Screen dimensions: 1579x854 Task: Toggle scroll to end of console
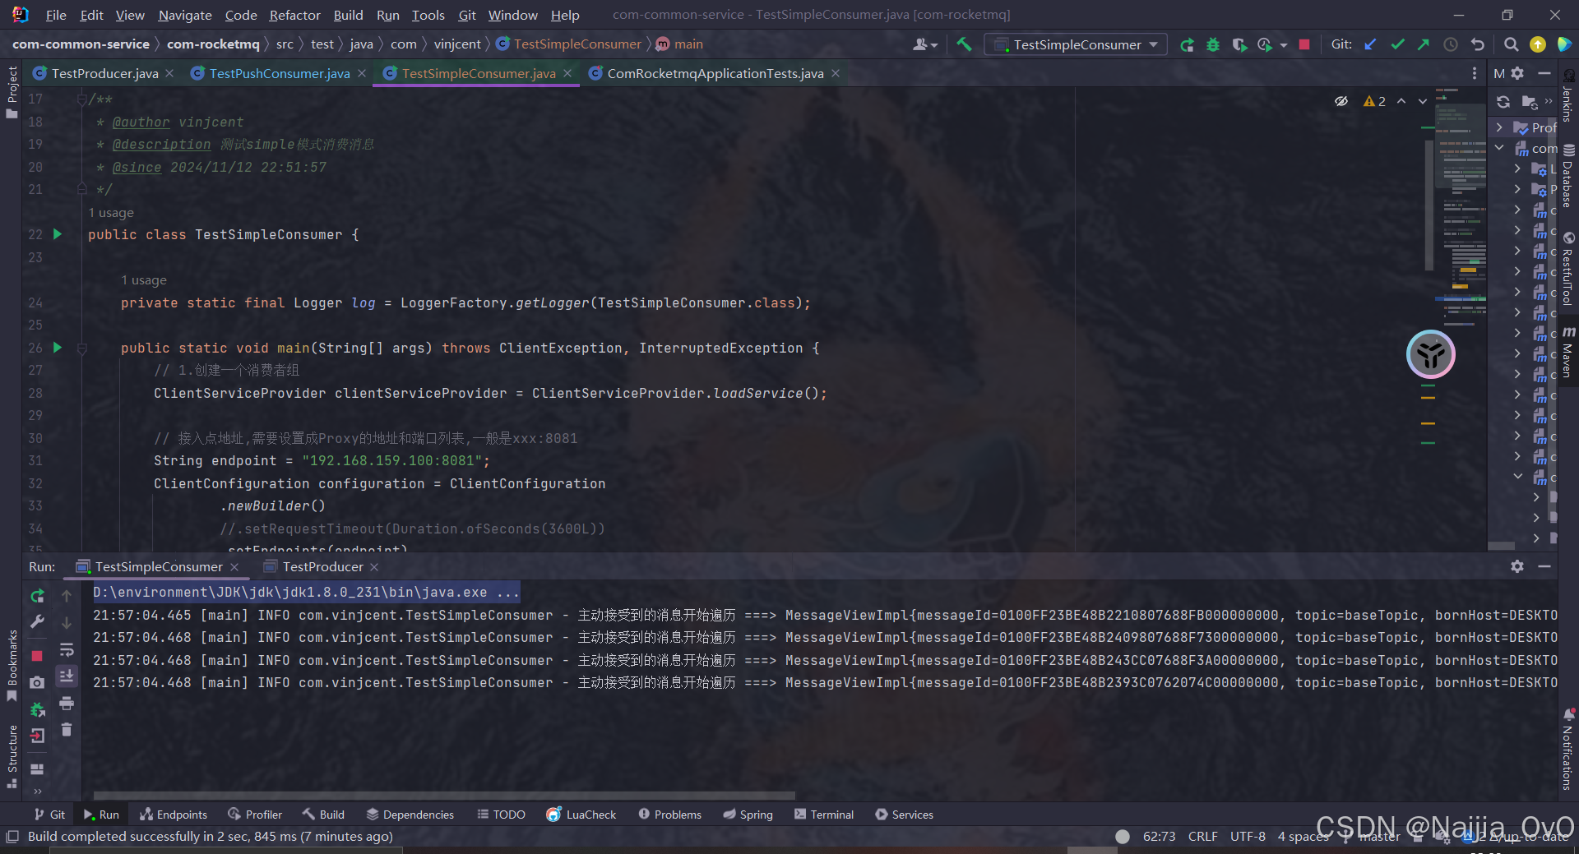(x=67, y=676)
